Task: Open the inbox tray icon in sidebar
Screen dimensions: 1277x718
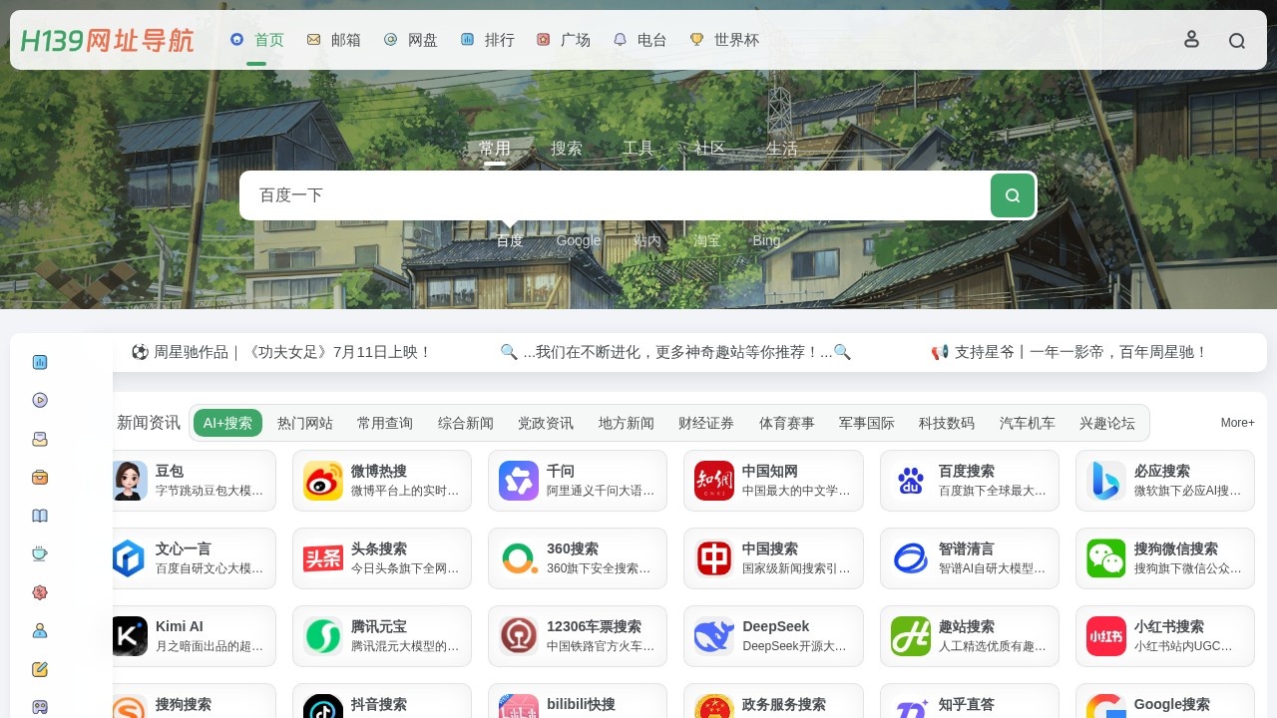Action: pos(40,439)
